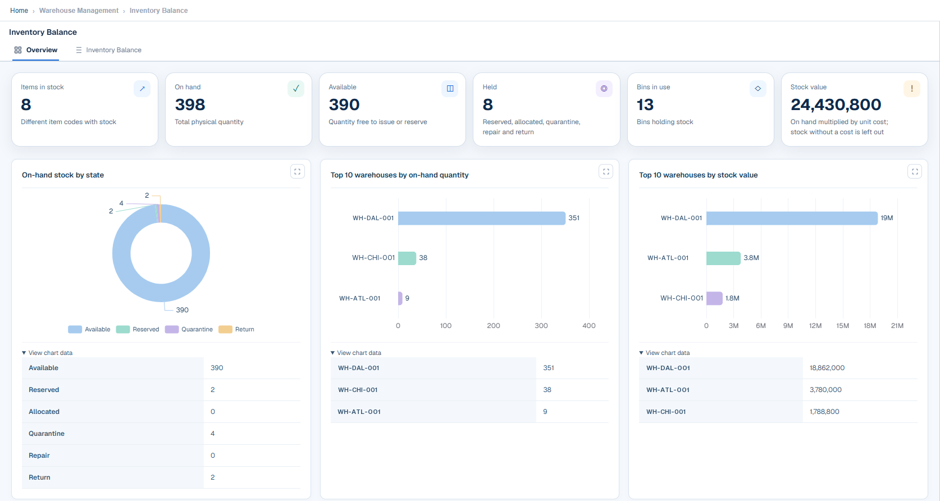Click the Inventory Balance tab list icon
The image size is (940, 501).
(x=79, y=50)
